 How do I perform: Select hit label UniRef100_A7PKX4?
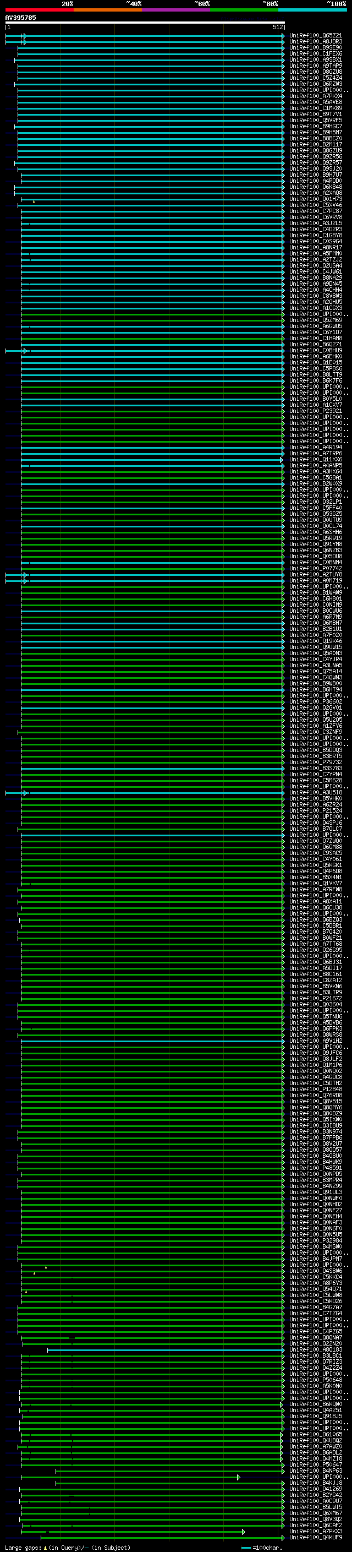point(315,96)
